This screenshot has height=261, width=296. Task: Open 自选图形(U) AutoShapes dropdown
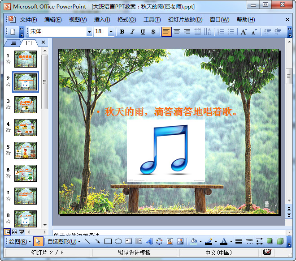pos(64,241)
